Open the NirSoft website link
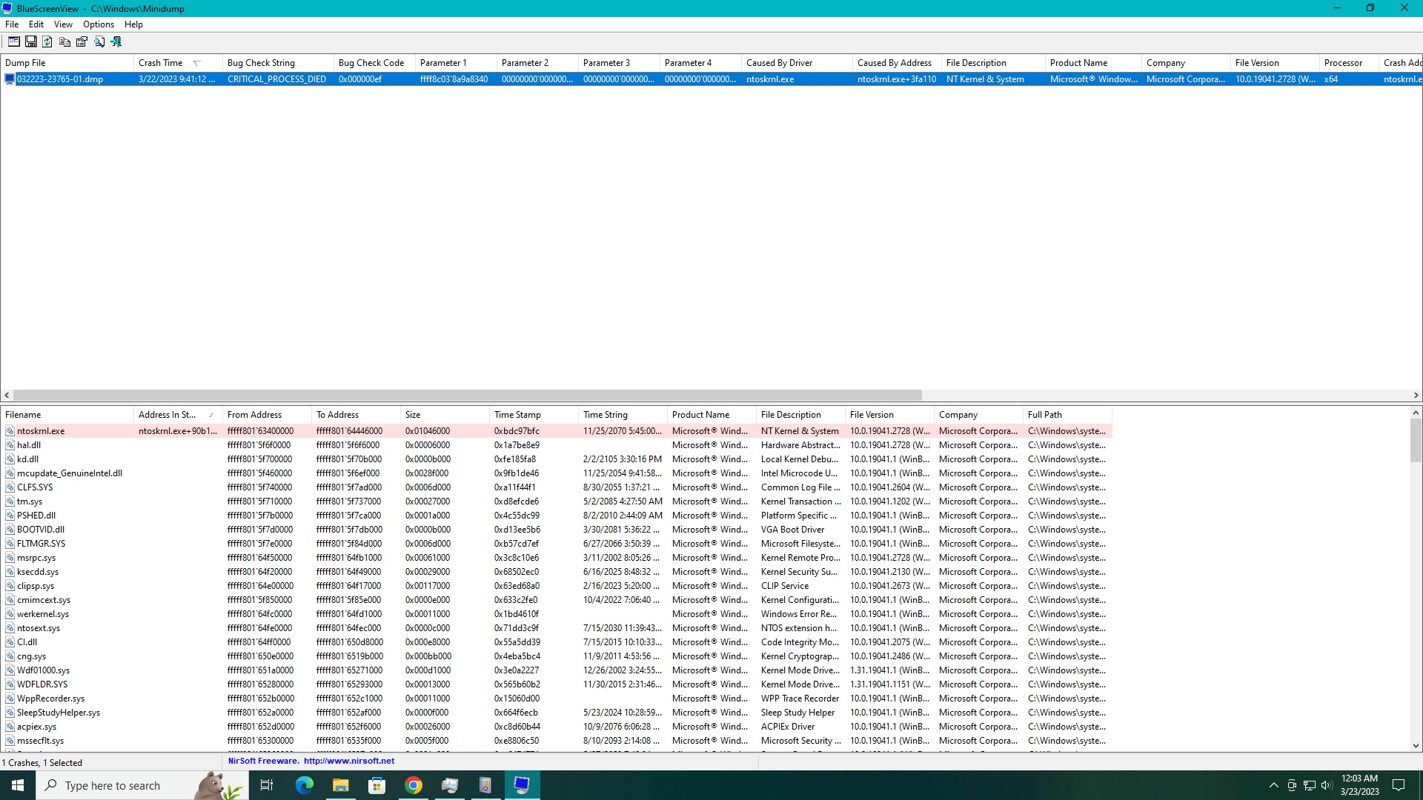This screenshot has width=1423, height=800. point(348,761)
